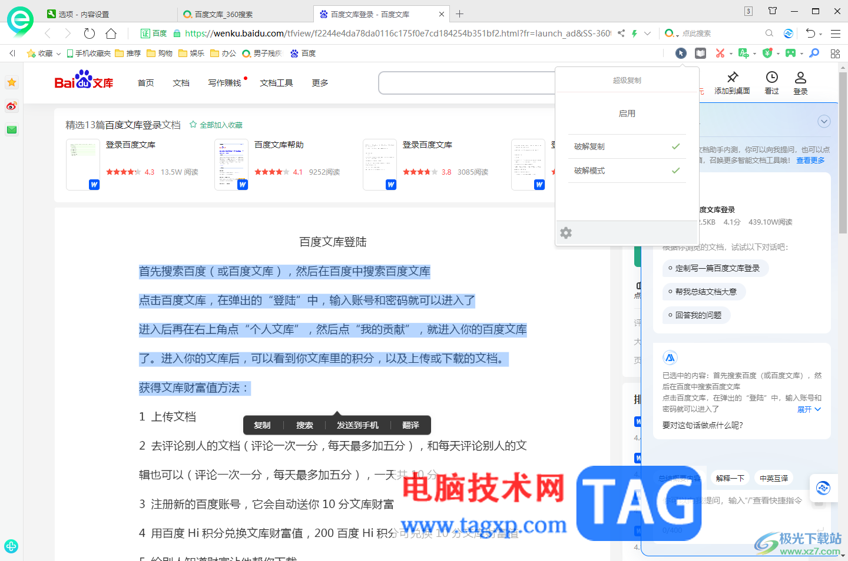Click 翻译 in the selection popup

[410, 425]
